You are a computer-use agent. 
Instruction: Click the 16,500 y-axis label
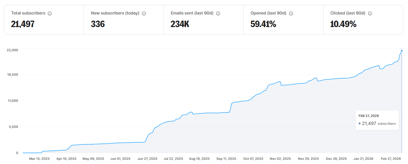13,74
